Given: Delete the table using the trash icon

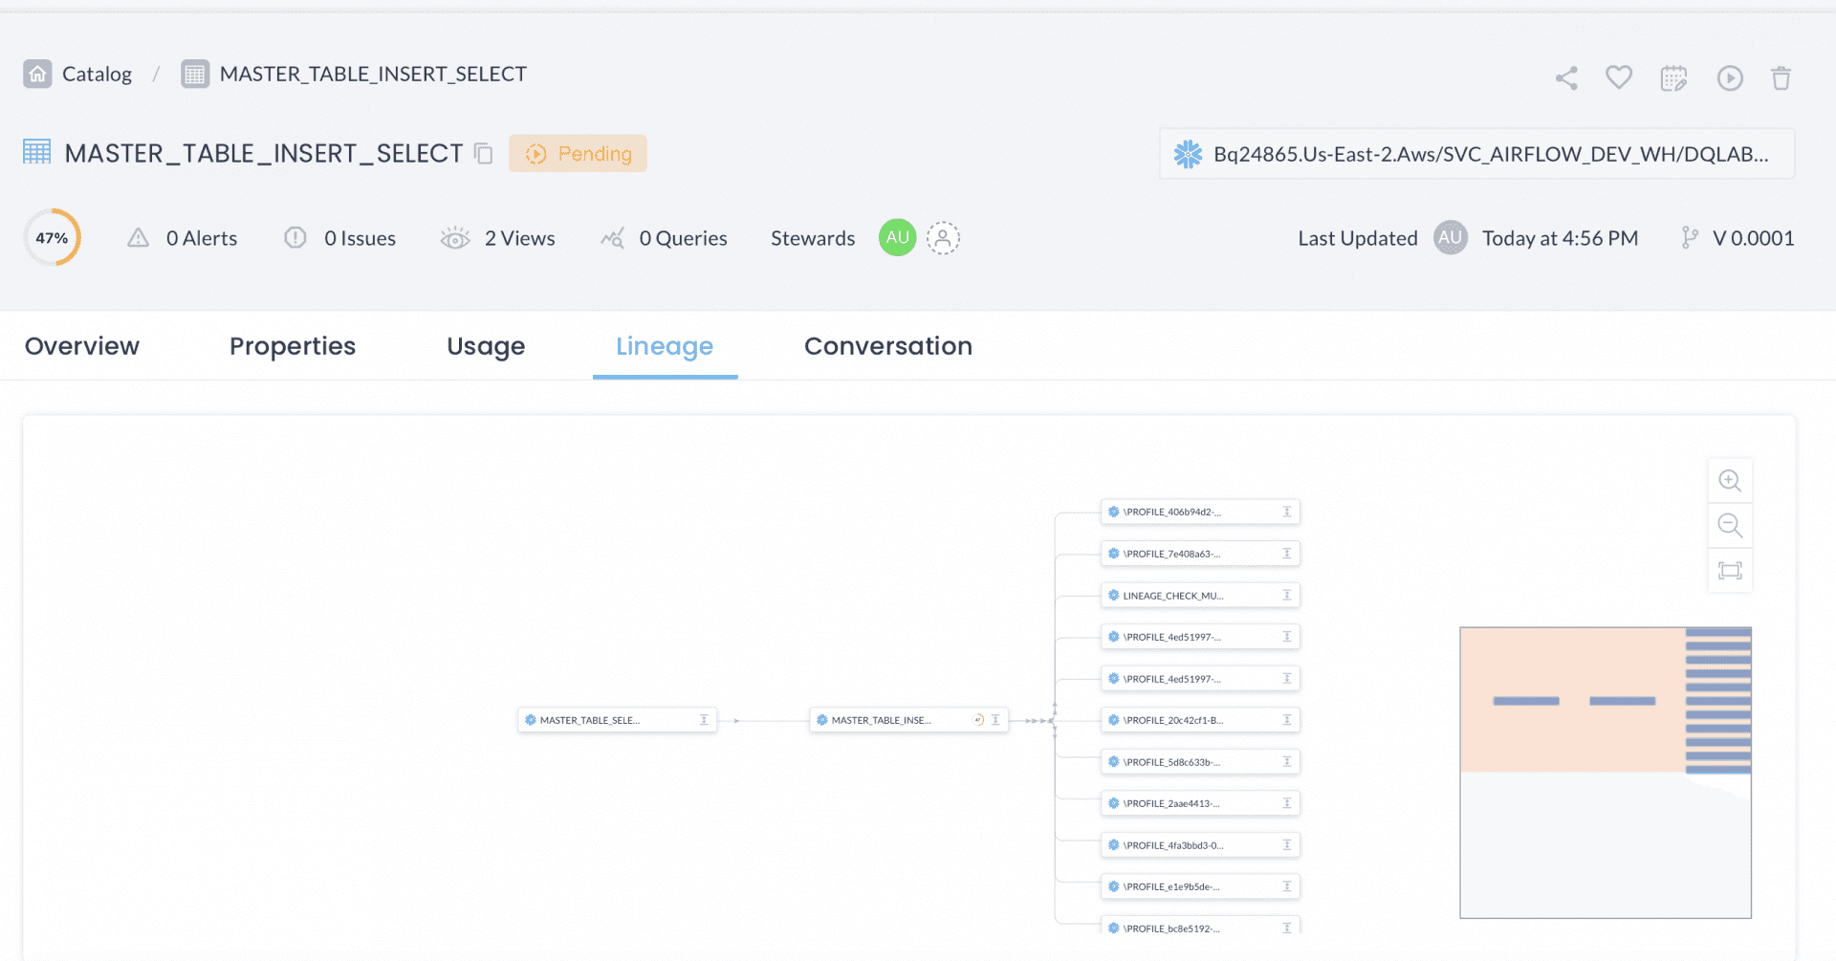Looking at the screenshot, I should [1781, 77].
